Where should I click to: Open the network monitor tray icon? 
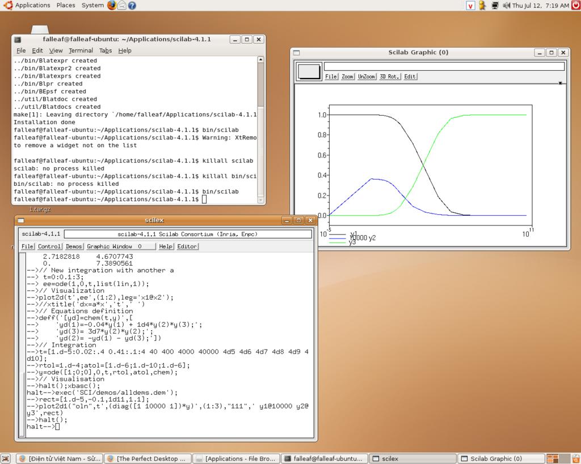click(494, 5)
